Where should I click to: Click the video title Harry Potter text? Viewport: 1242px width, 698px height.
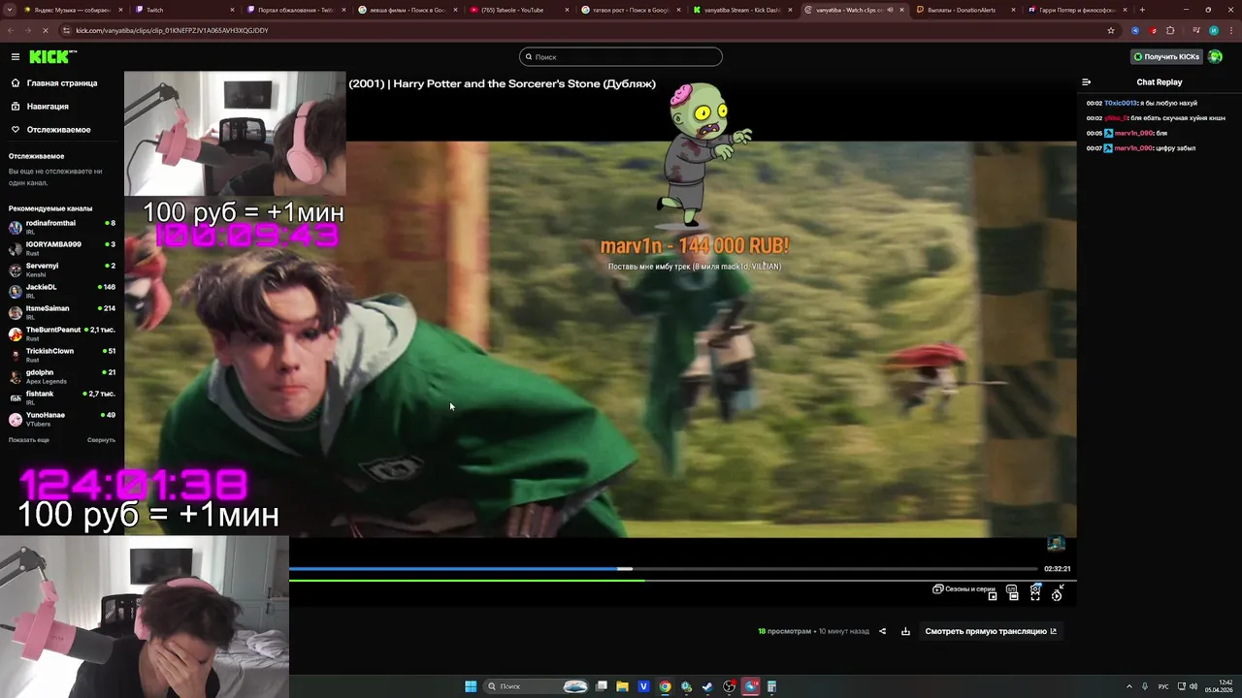click(x=502, y=83)
